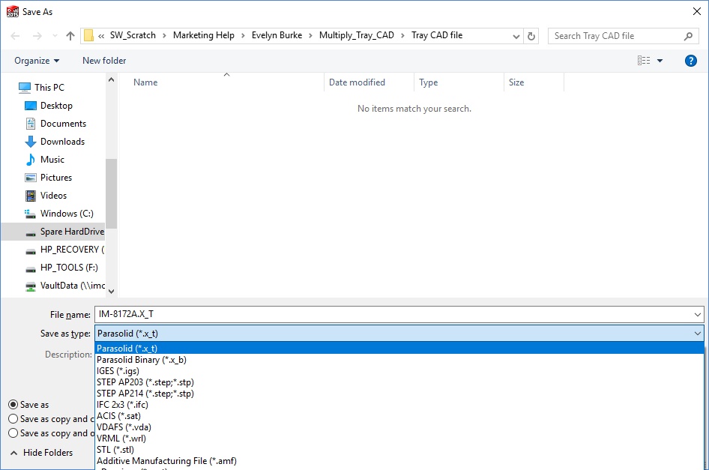Select Spare HardDrive in navigation pane
Image resolution: width=709 pixels, height=470 pixels.
[53, 232]
